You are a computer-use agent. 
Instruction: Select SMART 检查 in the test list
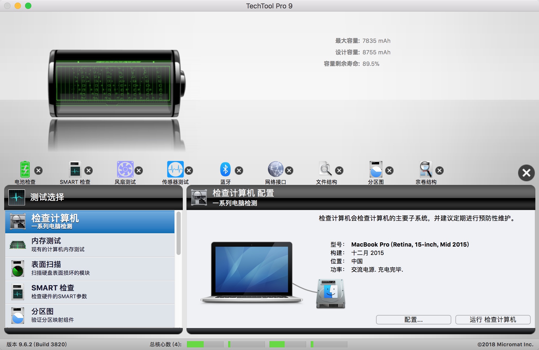click(90, 292)
